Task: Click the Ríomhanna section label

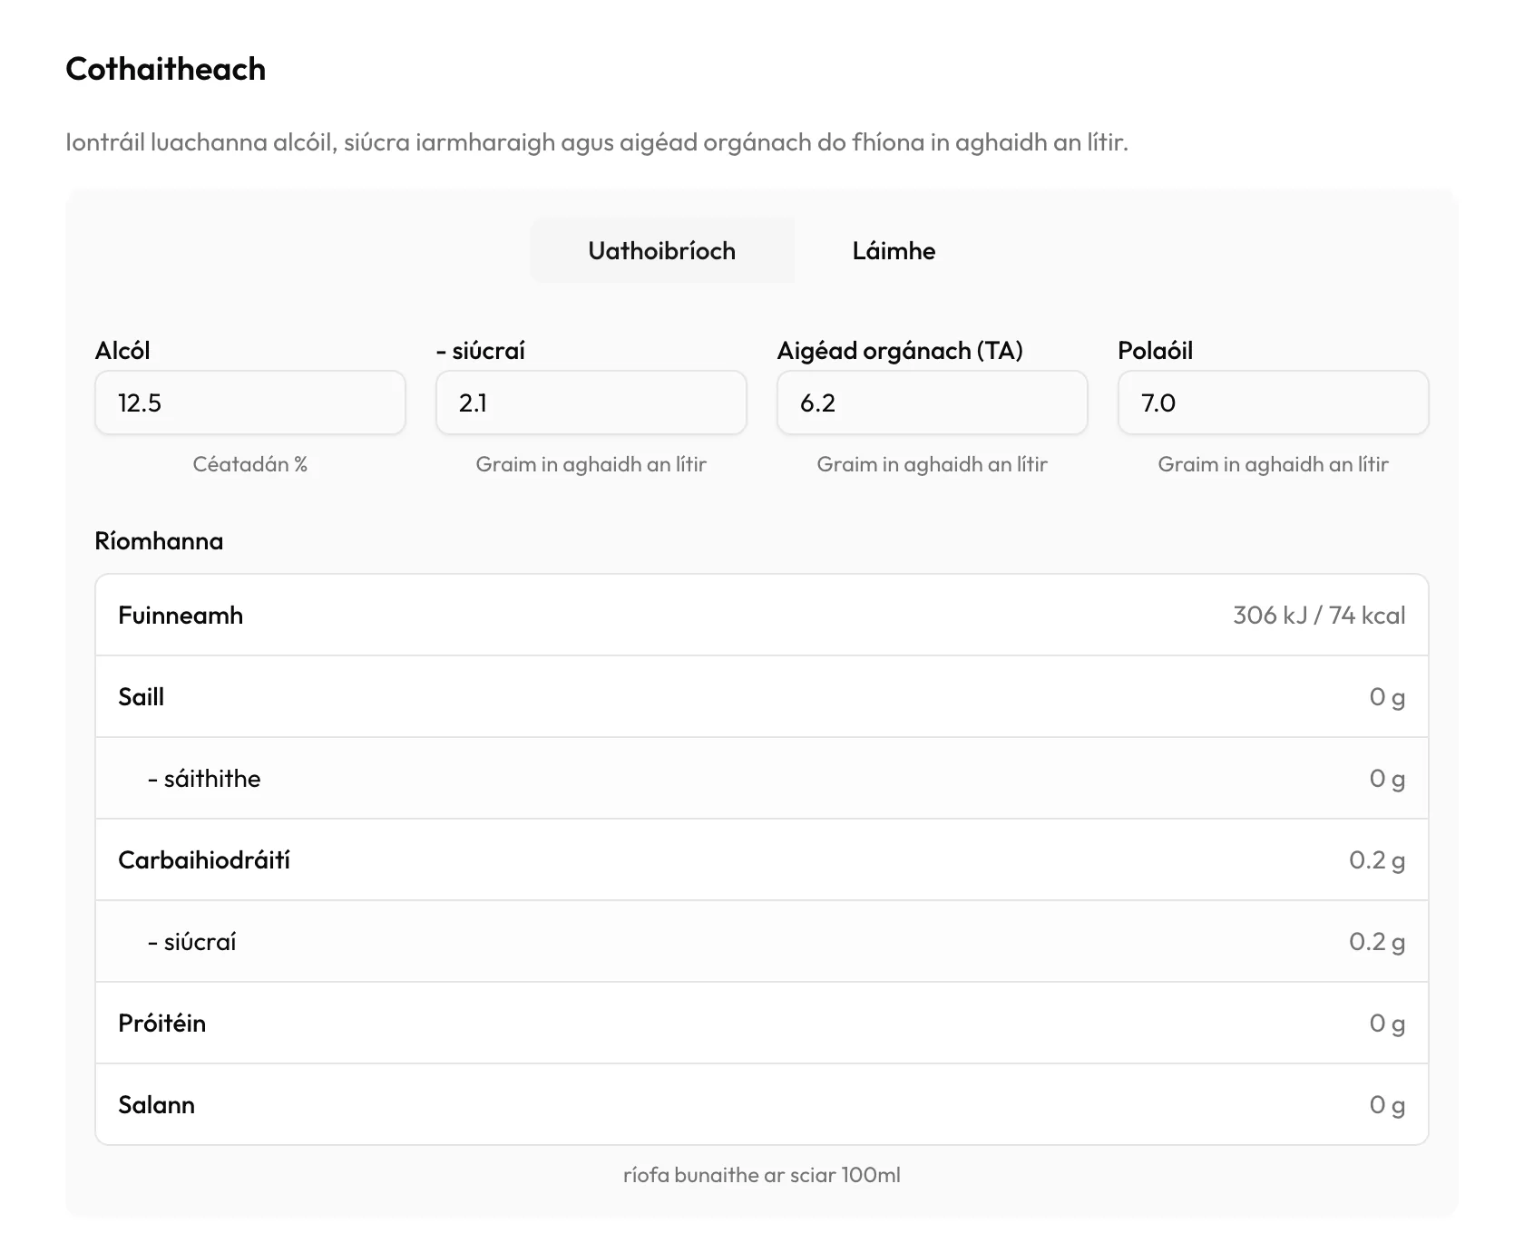Action: (x=159, y=541)
